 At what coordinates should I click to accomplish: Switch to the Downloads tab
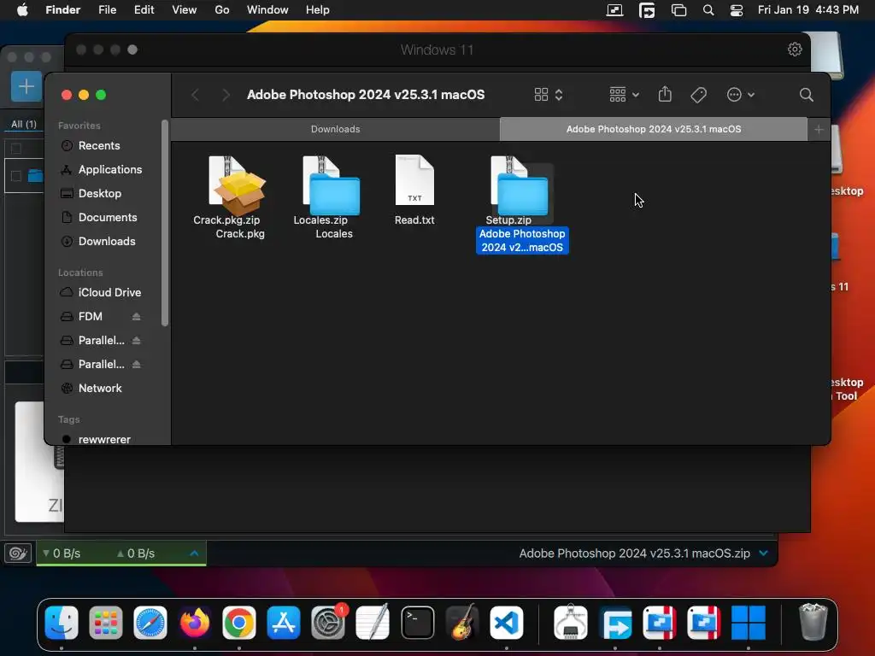pyautogui.click(x=335, y=129)
